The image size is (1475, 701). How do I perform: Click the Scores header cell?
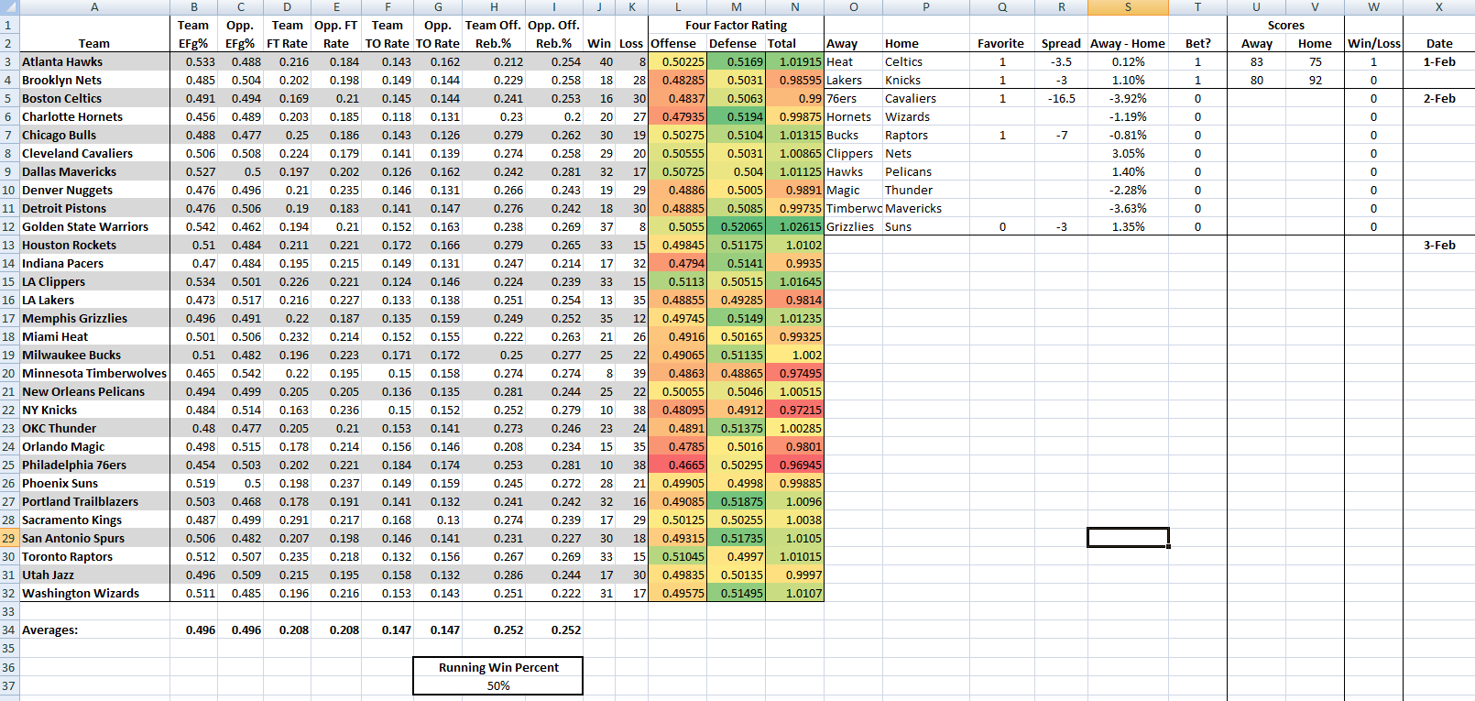[1285, 25]
